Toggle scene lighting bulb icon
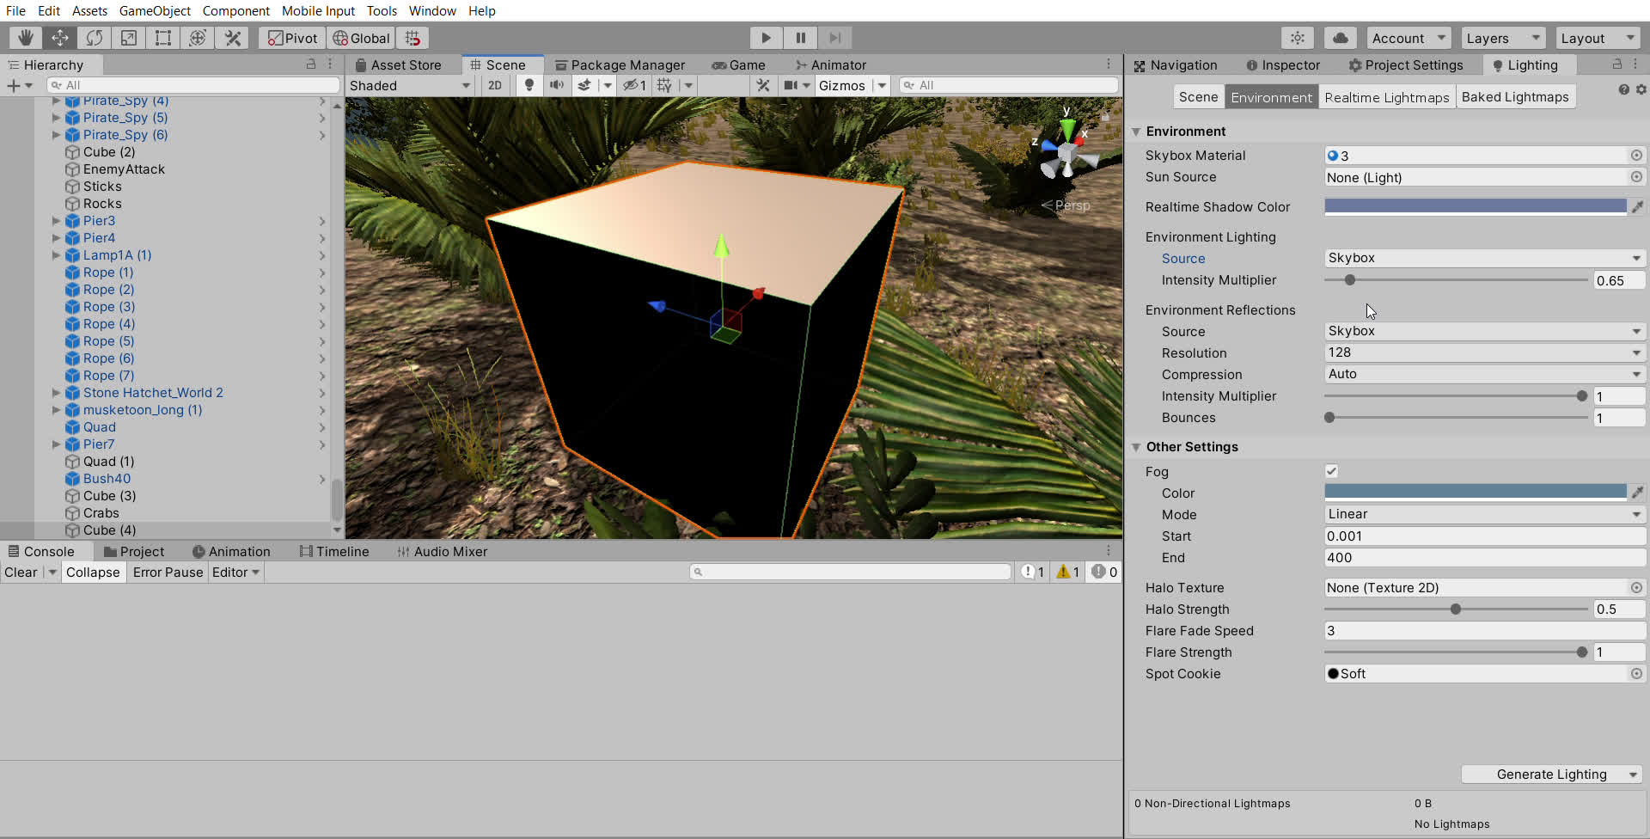This screenshot has height=839, width=1650. pos(529,85)
